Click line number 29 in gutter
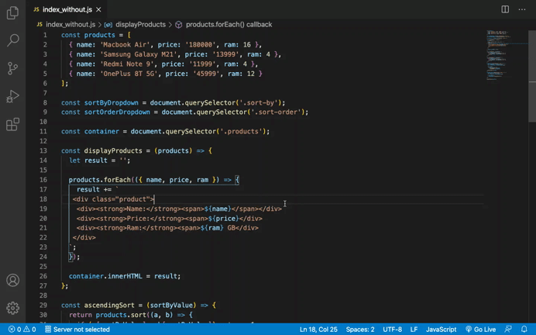 point(43,305)
